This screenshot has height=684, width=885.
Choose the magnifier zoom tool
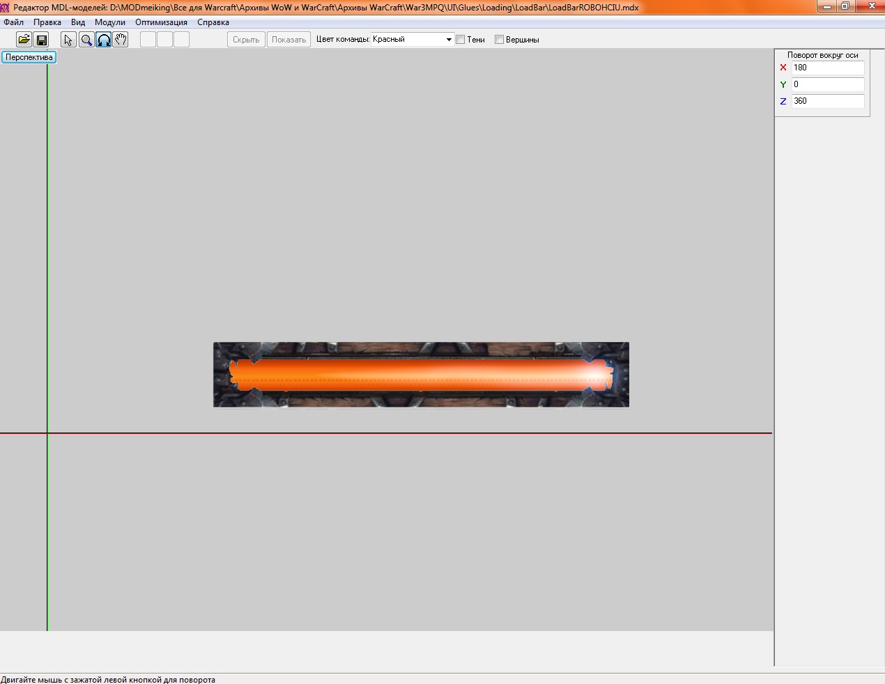point(86,40)
